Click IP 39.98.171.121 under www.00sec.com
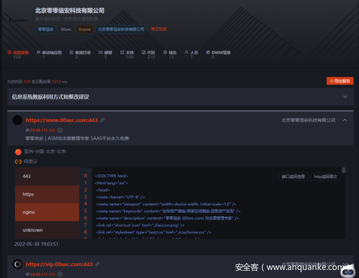This screenshot has height=278, width=359. [43, 130]
